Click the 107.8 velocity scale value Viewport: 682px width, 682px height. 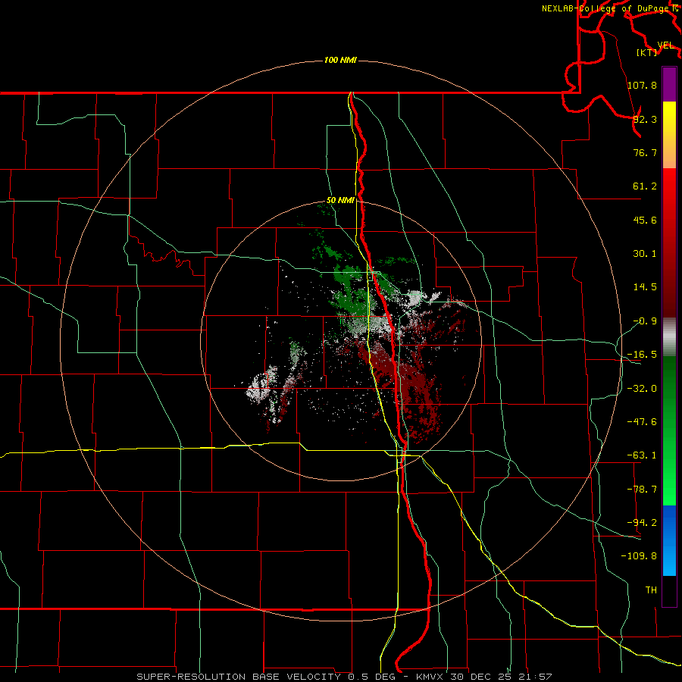pos(642,85)
